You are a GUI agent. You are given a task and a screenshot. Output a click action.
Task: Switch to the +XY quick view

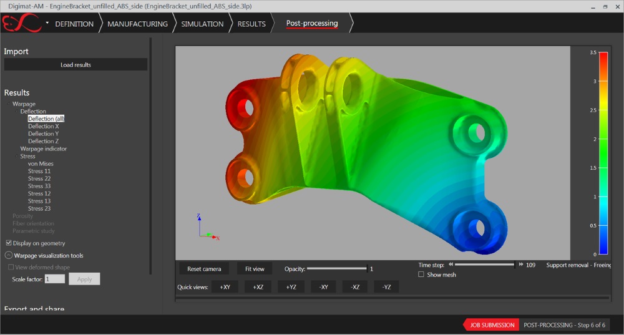(x=224, y=287)
